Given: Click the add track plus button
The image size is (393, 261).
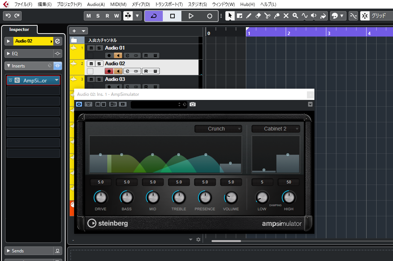Looking at the screenshot, I should tap(74, 31).
